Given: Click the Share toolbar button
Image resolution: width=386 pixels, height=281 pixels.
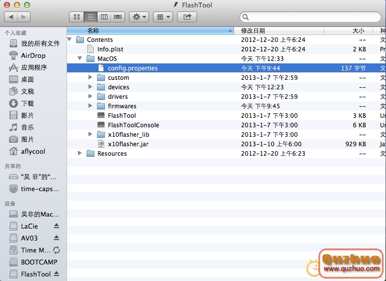Looking at the screenshot, I should tap(187, 17).
